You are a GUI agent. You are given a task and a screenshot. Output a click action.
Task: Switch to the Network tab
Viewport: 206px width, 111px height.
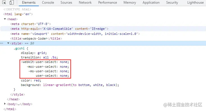(x=85, y=3)
